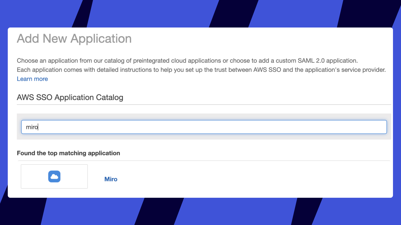This screenshot has height=225, width=401.
Task: Click the Add New Application heading
Action: [74, 39]
